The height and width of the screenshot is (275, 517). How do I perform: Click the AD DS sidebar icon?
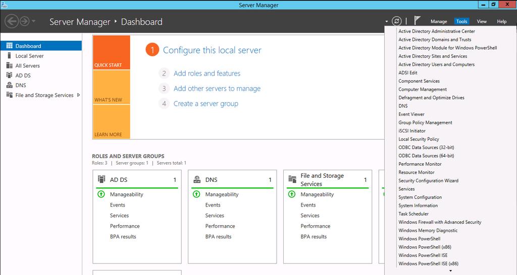point(9,75)
